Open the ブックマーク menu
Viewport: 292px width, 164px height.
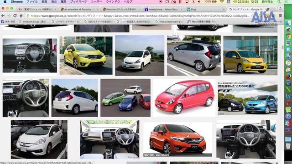point(78,2)
